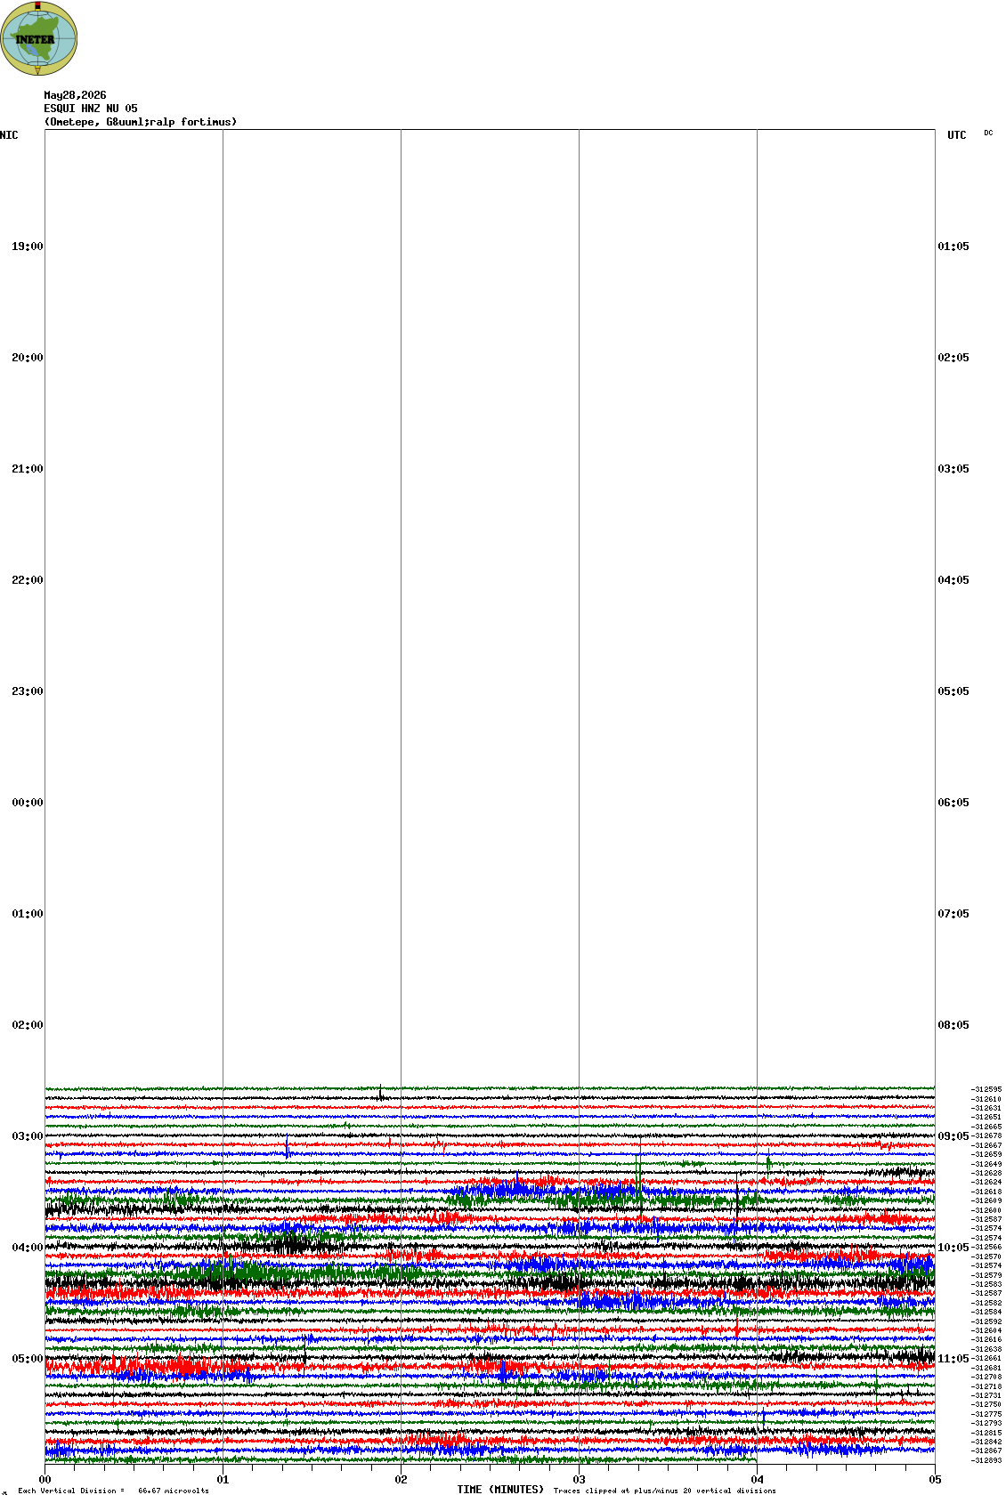Click the 01:05 UTC time label

pyautogui.click(x=953, y=246)
